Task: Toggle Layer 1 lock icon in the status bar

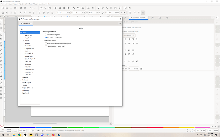Action: point(42,130)
